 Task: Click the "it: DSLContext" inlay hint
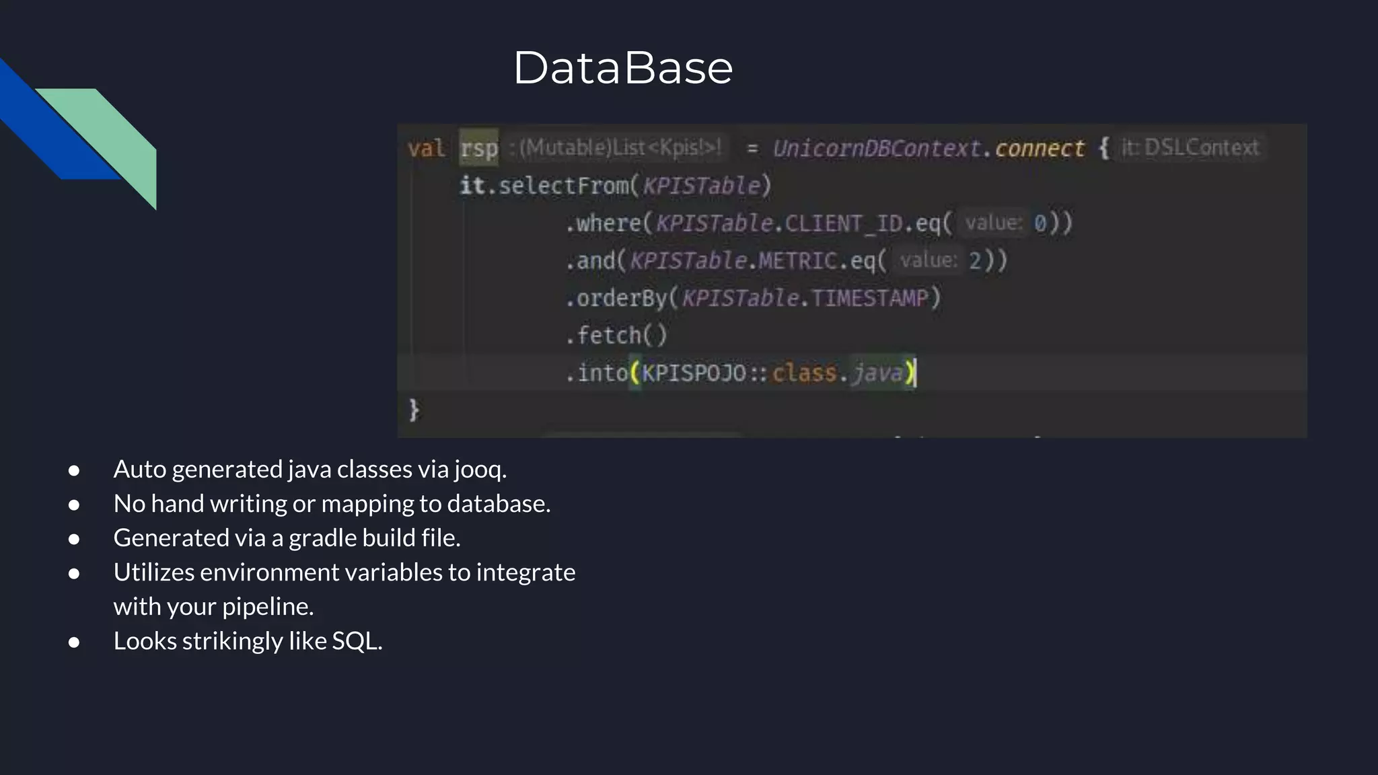(x=1190, y=147)
